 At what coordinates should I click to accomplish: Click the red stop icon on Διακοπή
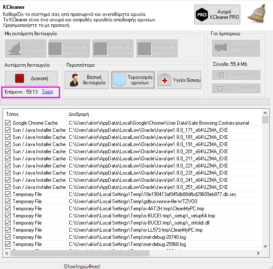point(19,78)
